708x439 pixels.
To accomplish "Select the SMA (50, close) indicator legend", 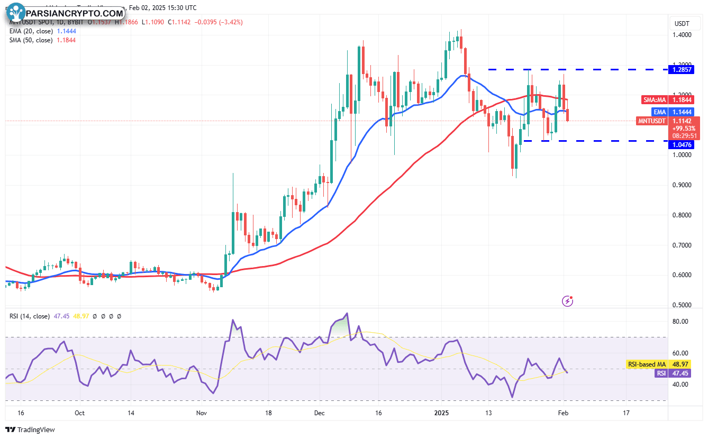I will click(42, 40).
